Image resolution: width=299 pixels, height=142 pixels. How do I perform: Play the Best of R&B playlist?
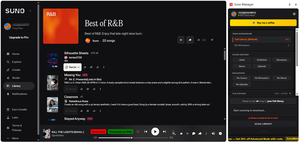click(181, 40)
